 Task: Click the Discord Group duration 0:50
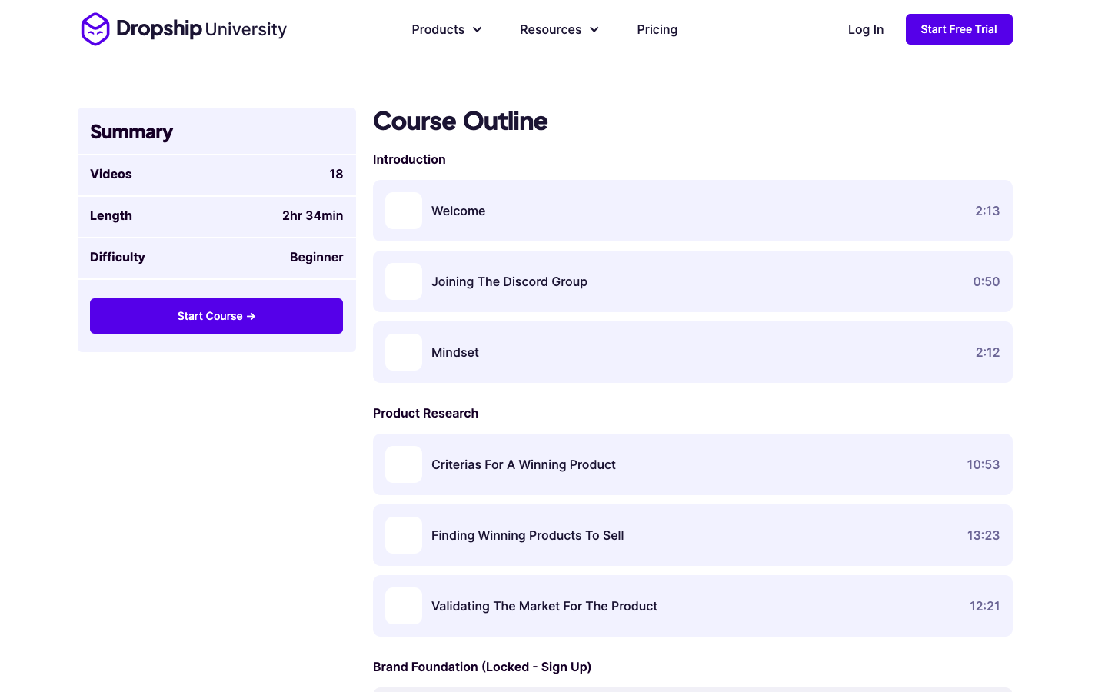click(987, 281)
